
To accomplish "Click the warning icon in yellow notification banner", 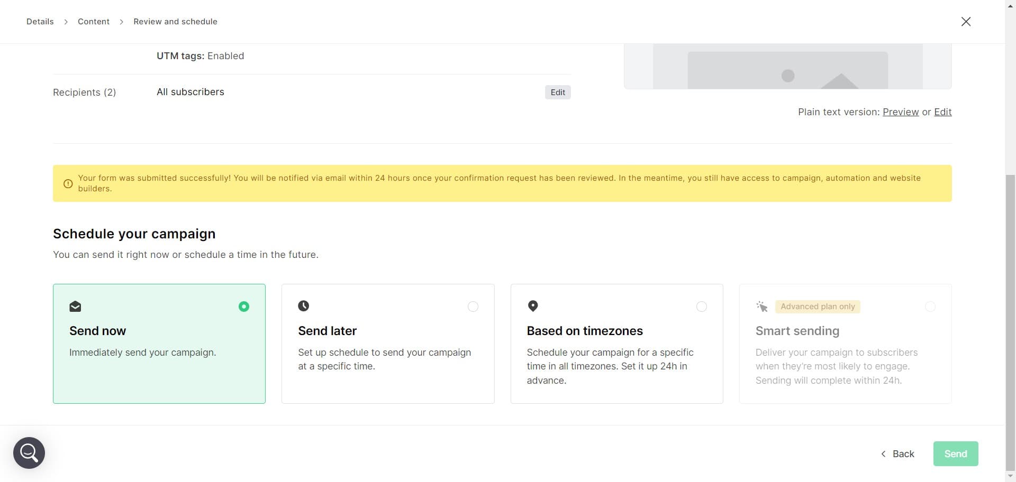I will pos(68,184).
